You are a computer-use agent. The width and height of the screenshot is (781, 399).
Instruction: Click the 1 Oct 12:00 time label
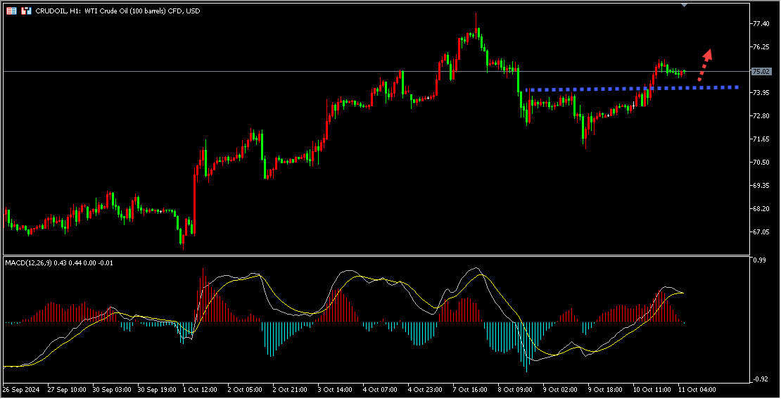coord(201,390)
